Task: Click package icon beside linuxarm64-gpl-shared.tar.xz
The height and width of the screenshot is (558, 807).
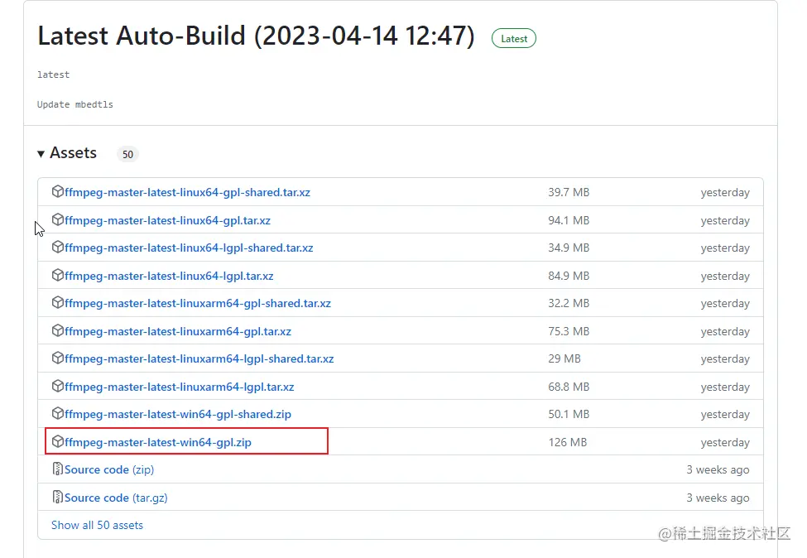Action: point(58,303)
